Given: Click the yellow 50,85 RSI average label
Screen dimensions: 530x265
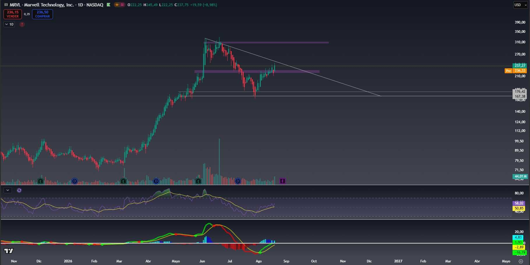Looking at the screenshot, I should tap(519, 208).
